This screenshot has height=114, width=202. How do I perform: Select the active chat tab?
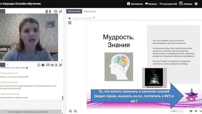(x=3, y=65)
